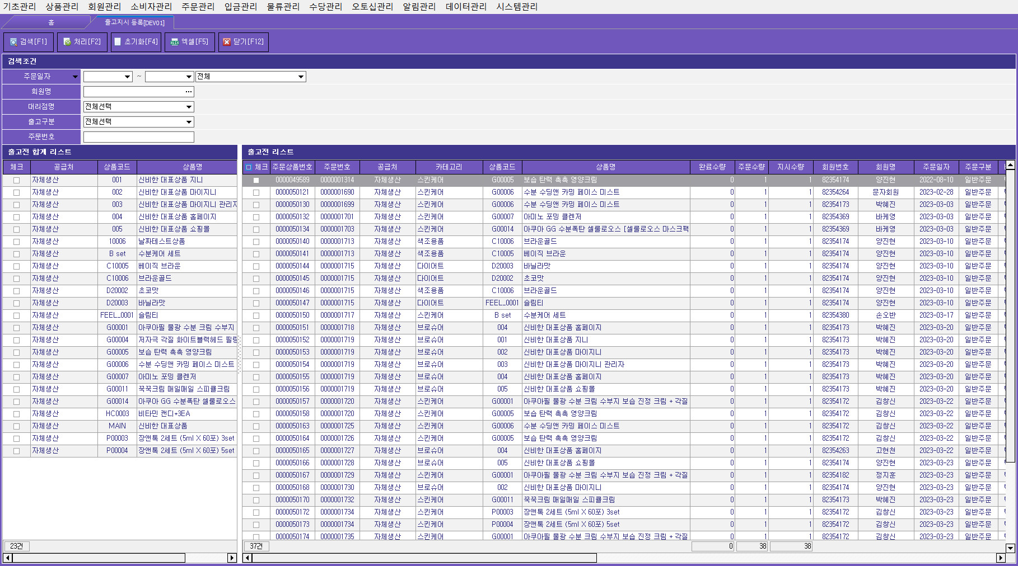Sort by 주문일자 column header
The width and height of the screenshot is (1018, 566).
pyautogui.click(x=936, y=167)
